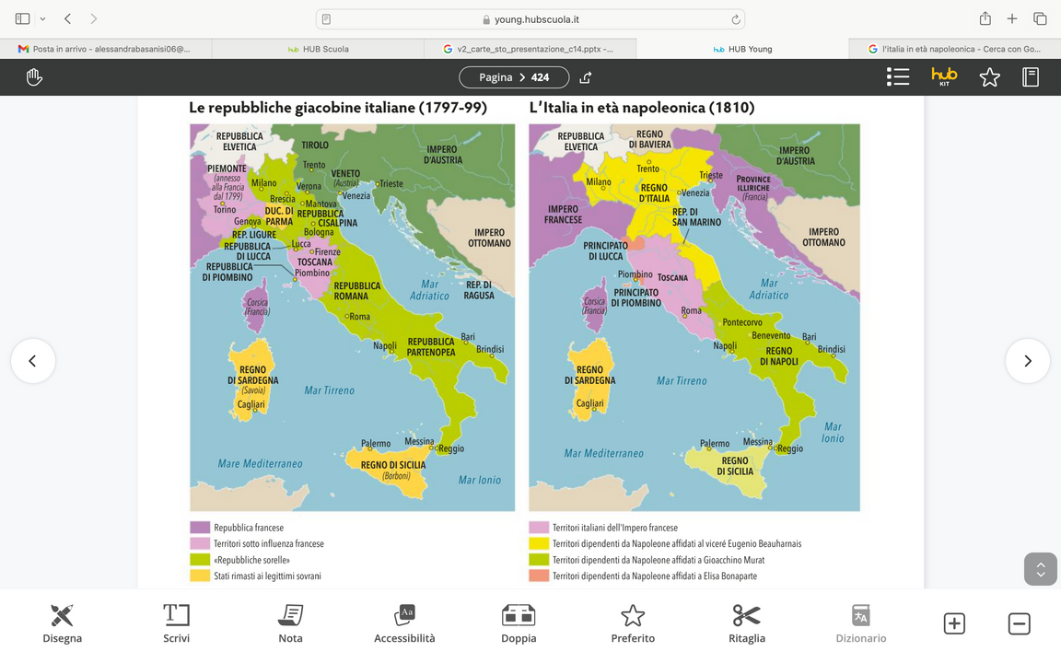Open the Pagina 424 page selector

tap(514, 77)
